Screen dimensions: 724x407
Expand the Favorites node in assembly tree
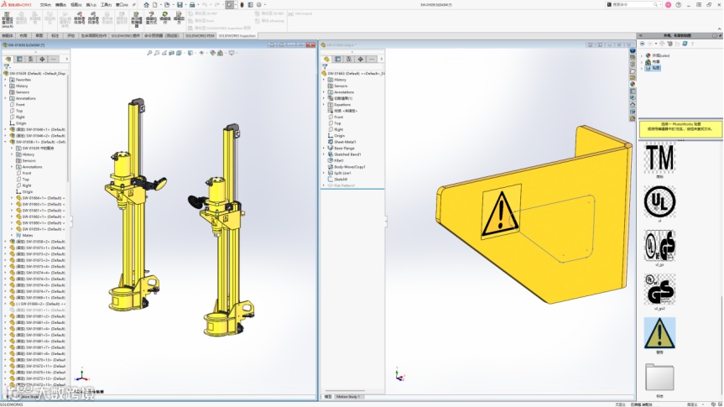6,80
